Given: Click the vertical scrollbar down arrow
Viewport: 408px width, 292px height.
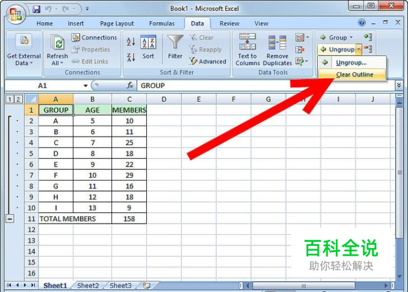Looking at the screenshot, I should pyautogui.click(x=399, y=277).
